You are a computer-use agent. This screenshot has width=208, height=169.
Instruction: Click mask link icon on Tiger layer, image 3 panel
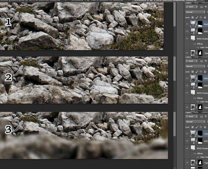[x=197, y=163]
